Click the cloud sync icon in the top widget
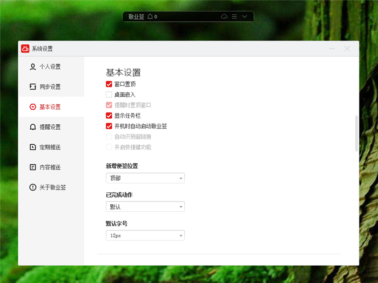The width and height of the screenshot is (378, 283). 224,17
